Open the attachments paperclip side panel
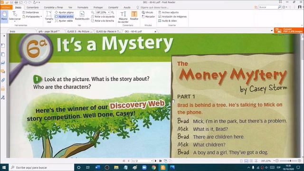304x171 pixels. click(x=3, y=80)
